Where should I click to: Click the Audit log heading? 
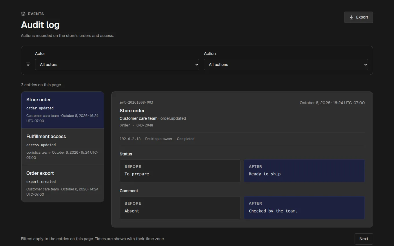pyautogui.click(x=40, y=25)
